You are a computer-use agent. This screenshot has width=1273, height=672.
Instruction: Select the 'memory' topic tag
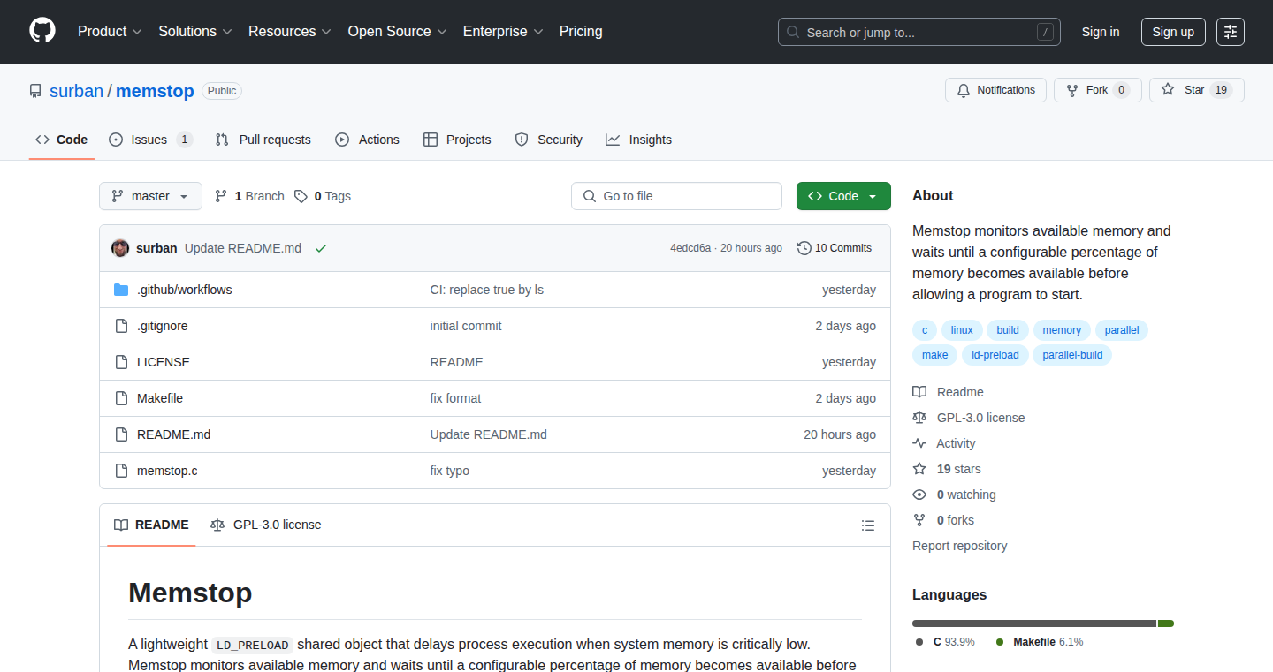point(1062,330)
